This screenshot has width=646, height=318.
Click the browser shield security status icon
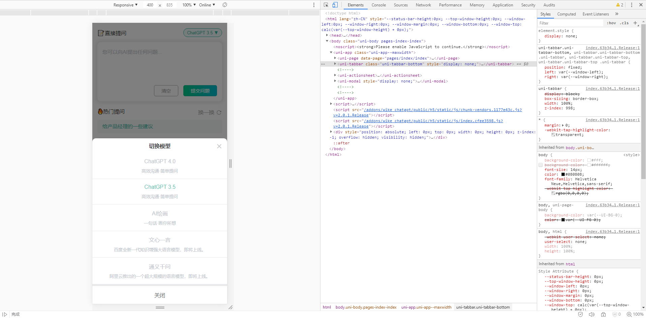(580, 314)
